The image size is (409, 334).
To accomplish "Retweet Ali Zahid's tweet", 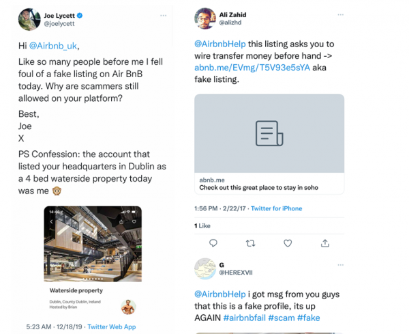I will click(250, 243).
